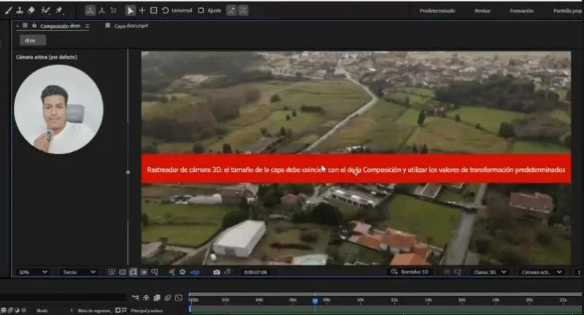Select the Revisar workspace
The width and height of the screenshot is (584, 315).
pos(483,11)
